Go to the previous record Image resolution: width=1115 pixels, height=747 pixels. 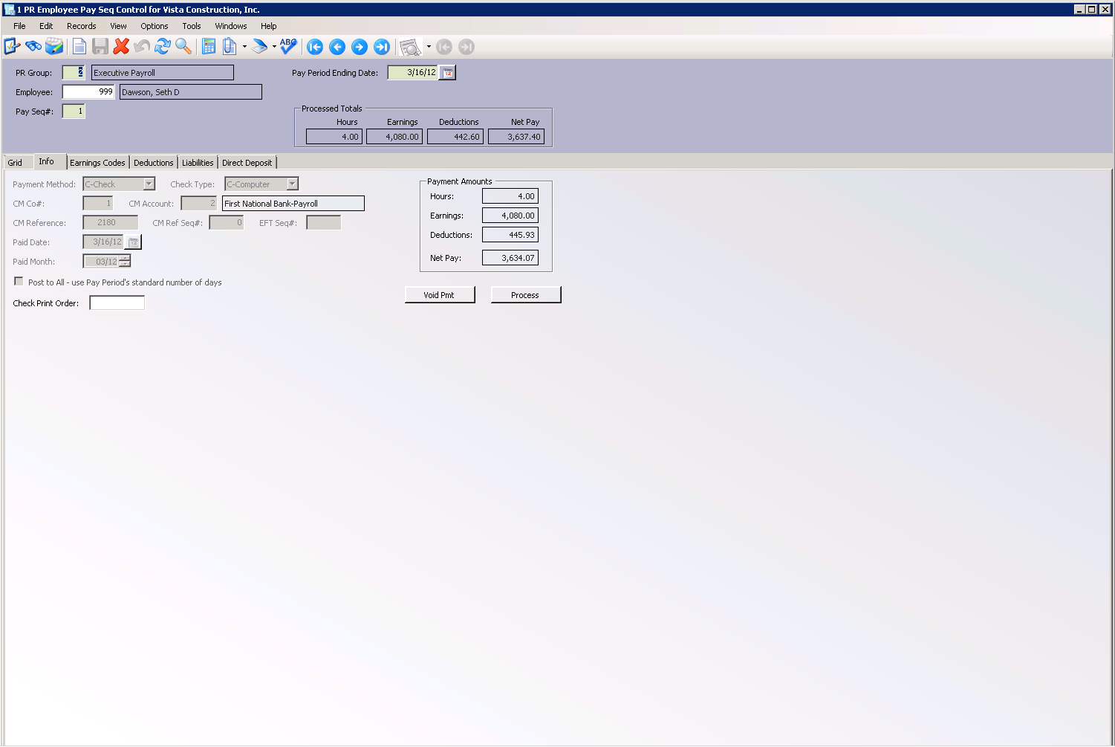point(337,47)
